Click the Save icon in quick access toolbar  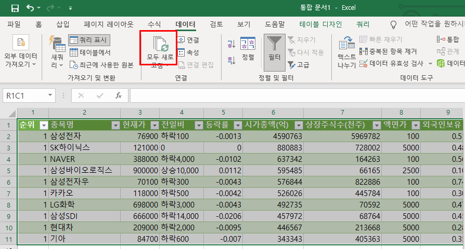click(x=15, y=8)
